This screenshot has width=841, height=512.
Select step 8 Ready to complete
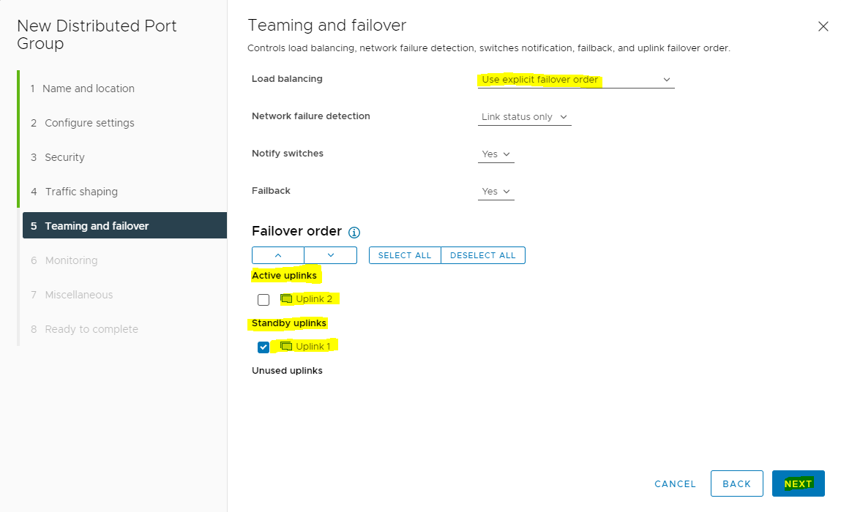[84, 329]
